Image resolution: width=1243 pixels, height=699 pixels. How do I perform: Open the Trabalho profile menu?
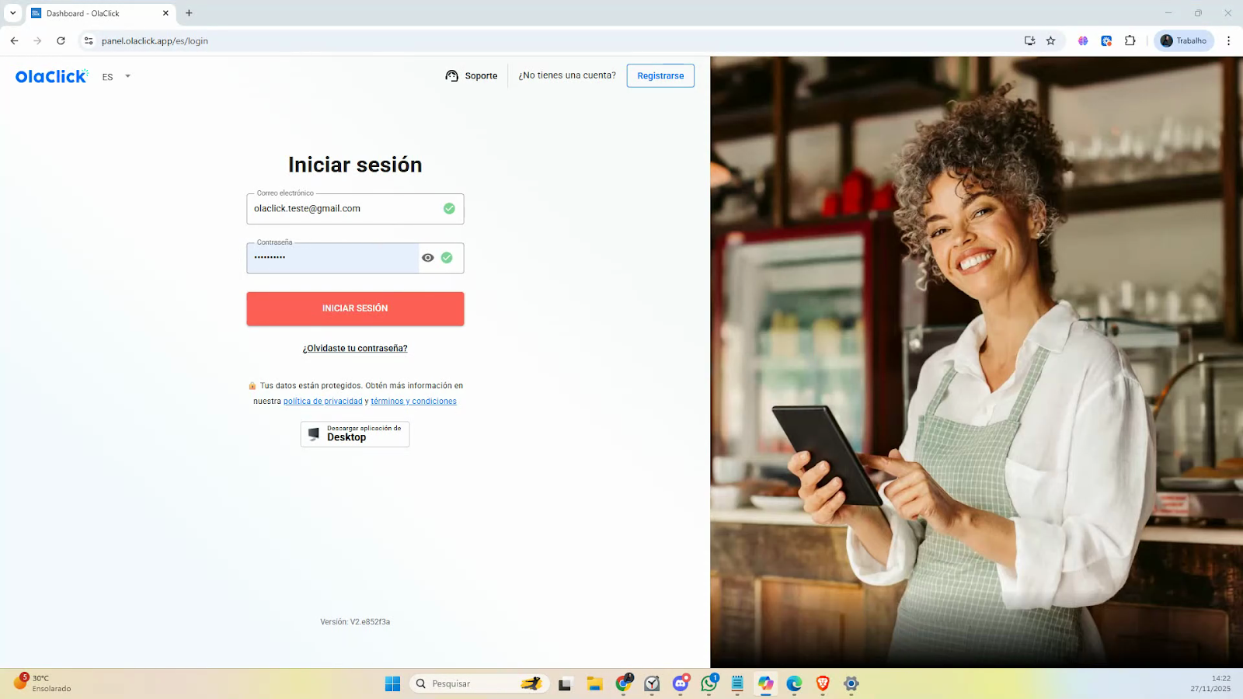click(x=1184, y=41)
